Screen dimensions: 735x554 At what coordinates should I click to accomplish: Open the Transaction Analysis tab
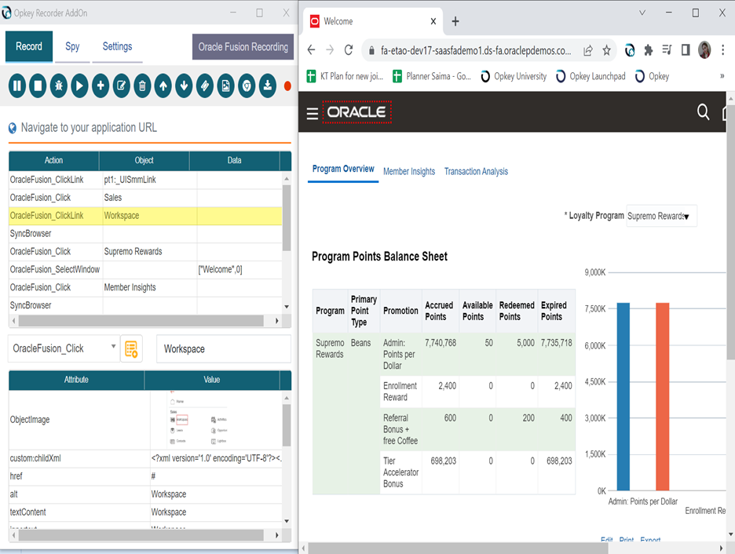(476, 171)
